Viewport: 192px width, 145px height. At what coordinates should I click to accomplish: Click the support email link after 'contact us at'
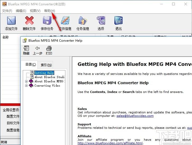click(x=190, y=128)
